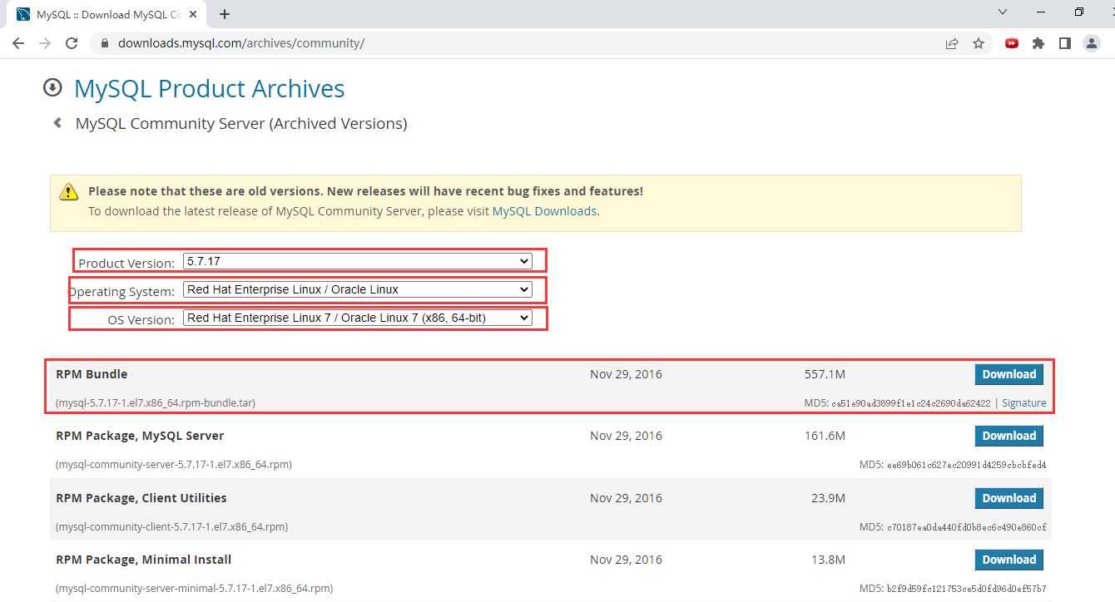This screenshot has height=602, width=1115.
Task: Click the share page icon
Action: [952, 43]
